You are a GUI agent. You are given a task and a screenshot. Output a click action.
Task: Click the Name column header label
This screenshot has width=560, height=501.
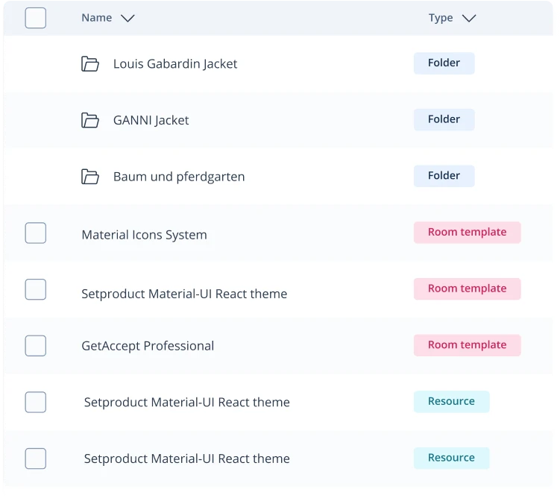pyautogui.click(x=97, y=18)
